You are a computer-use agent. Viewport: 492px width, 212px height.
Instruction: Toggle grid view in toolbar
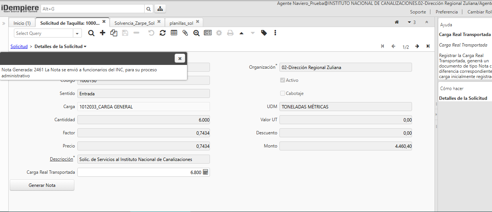coord(174,33)
